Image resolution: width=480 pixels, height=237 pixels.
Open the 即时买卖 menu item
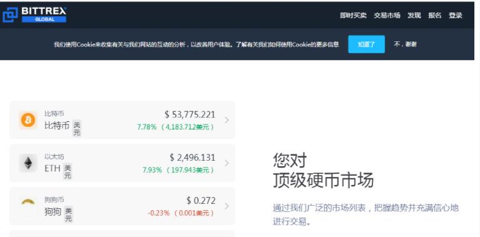click(353, 16)
